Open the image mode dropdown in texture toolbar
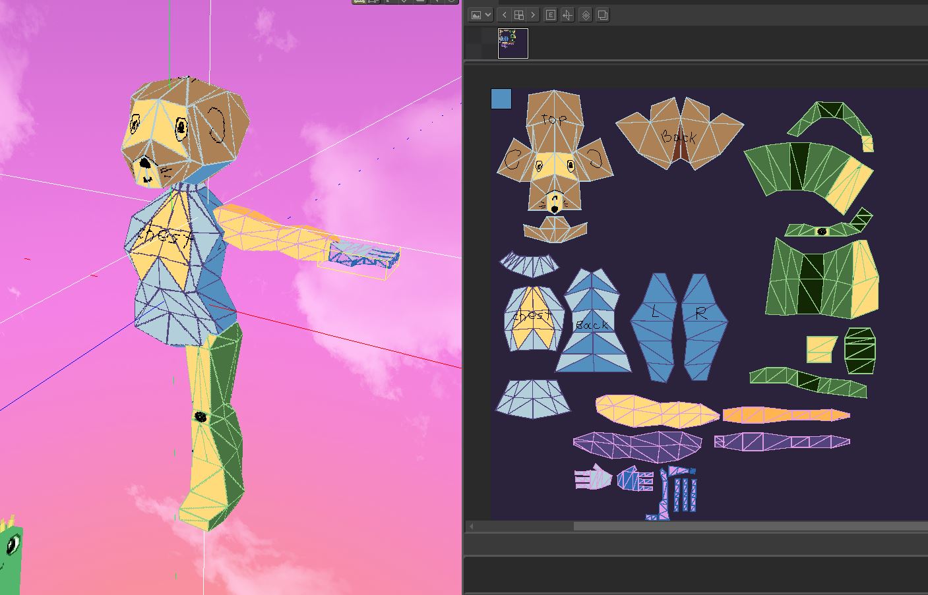Screen dimensions: 928x595 [480, 15]
